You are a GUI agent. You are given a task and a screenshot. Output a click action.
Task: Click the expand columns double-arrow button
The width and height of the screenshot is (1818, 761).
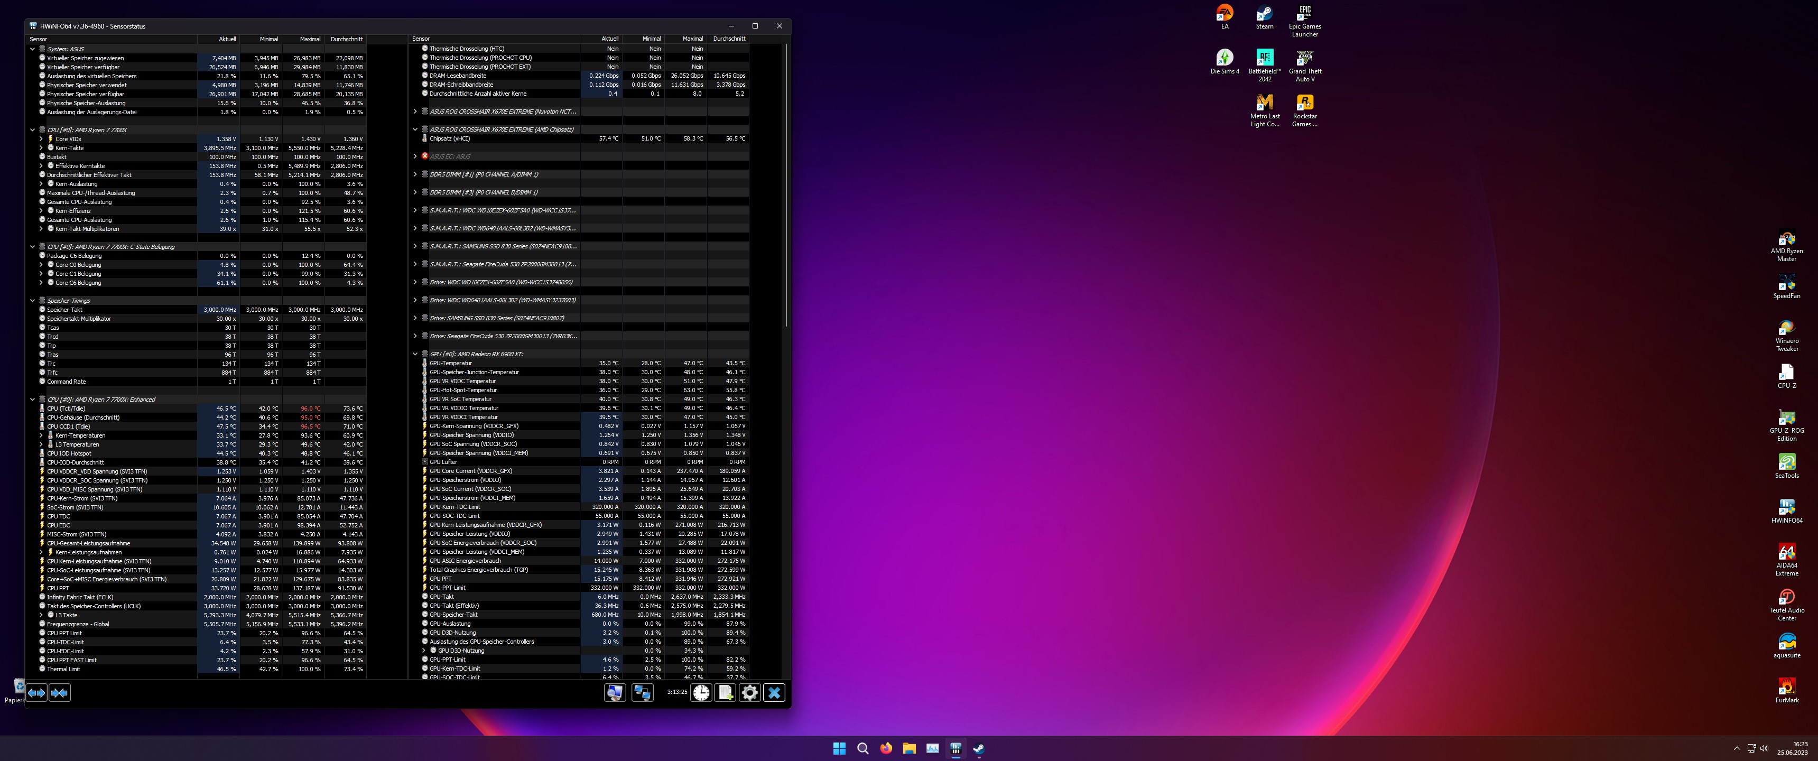[x=36, y=692]
